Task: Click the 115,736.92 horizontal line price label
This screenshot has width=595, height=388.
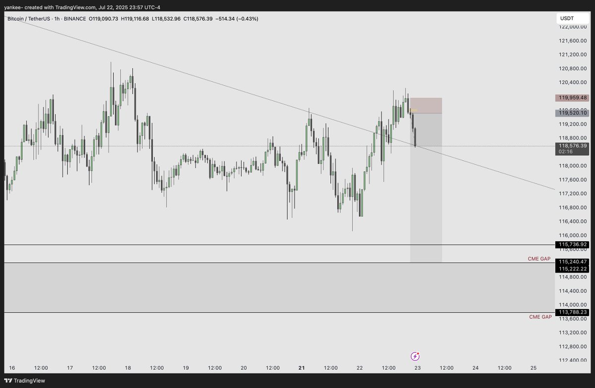Action: pyautogui.click(x=573, y=245)
